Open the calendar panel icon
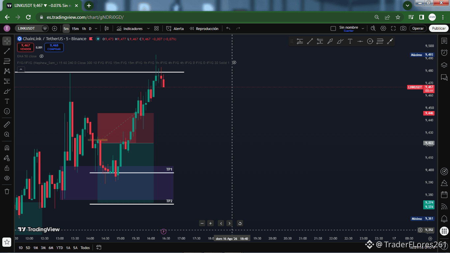The height and width of the screenshot is (253, 450). click(444, 195)
